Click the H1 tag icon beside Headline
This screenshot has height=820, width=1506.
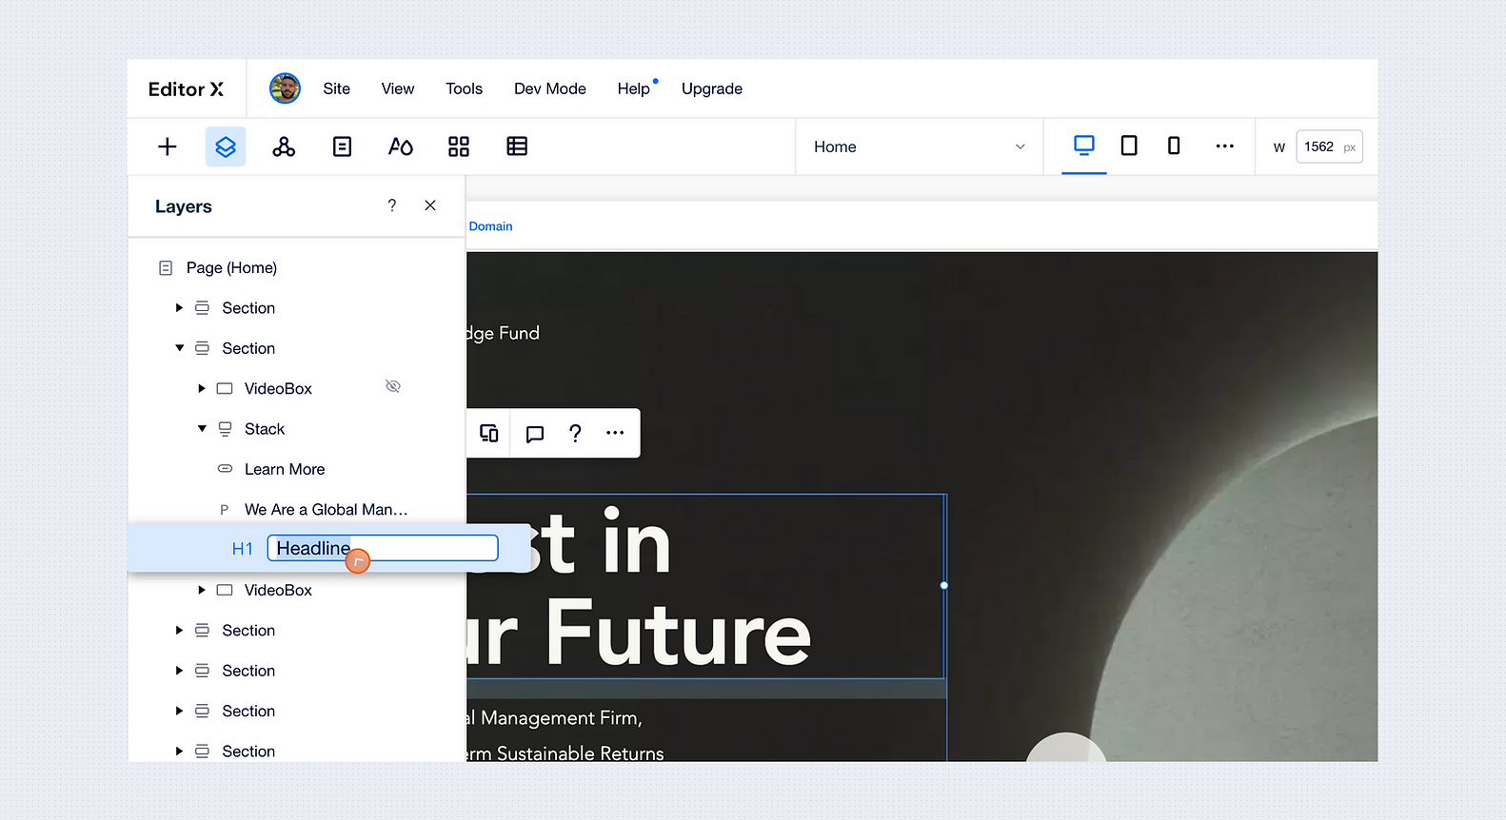[242, 549]
